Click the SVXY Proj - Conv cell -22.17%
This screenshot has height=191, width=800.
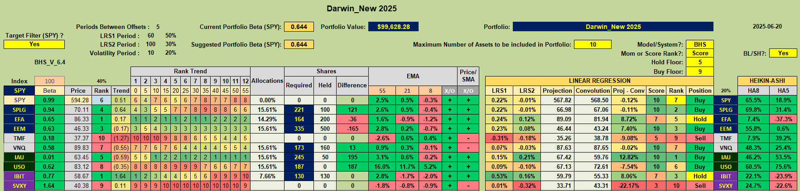click(x=628, y=186)
